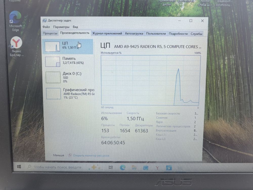Open File Explorer taskbar icon

point(134,168)
